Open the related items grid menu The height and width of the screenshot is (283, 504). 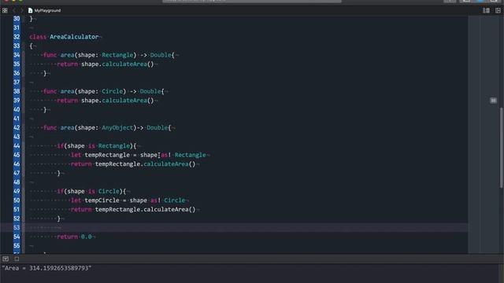coord(5,10)
